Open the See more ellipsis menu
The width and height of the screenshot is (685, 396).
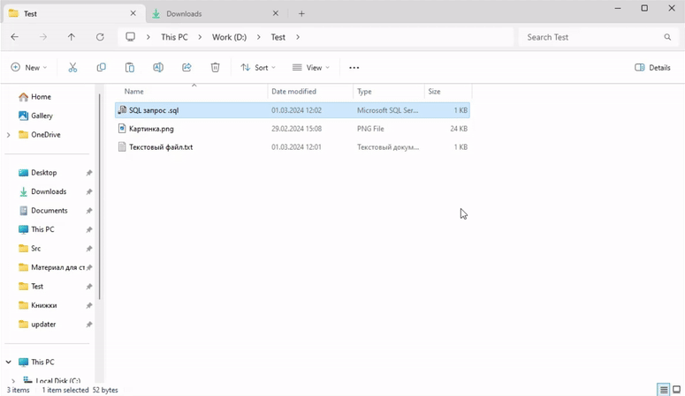click(354, 68)
